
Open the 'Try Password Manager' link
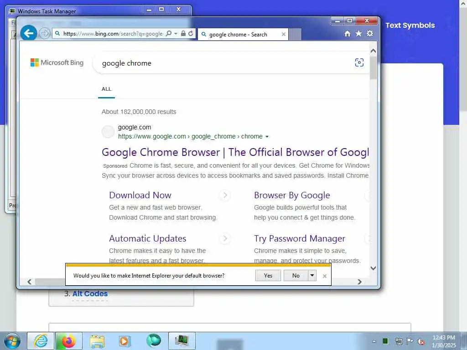tap(300, 238)
